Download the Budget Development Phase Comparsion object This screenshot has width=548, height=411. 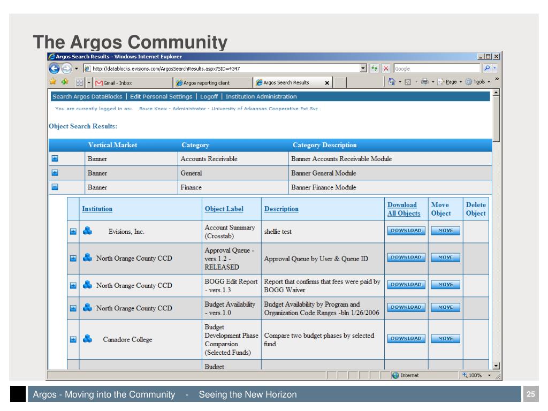pyautogui.click(x=406, y=338)
